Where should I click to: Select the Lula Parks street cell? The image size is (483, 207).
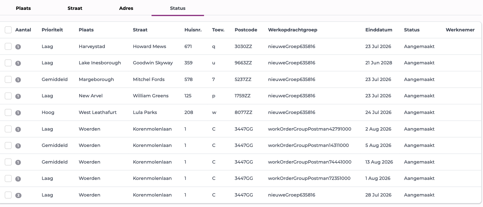coord(145,112)
